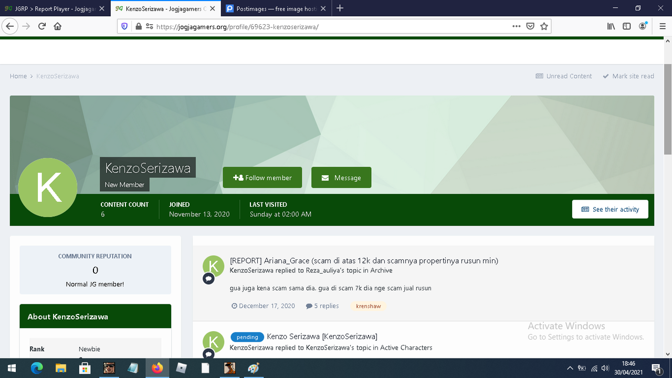The height and width of the screenshot is (378, 672).
Task: Go back with the browser back arrow
Action: click(9, 26)
